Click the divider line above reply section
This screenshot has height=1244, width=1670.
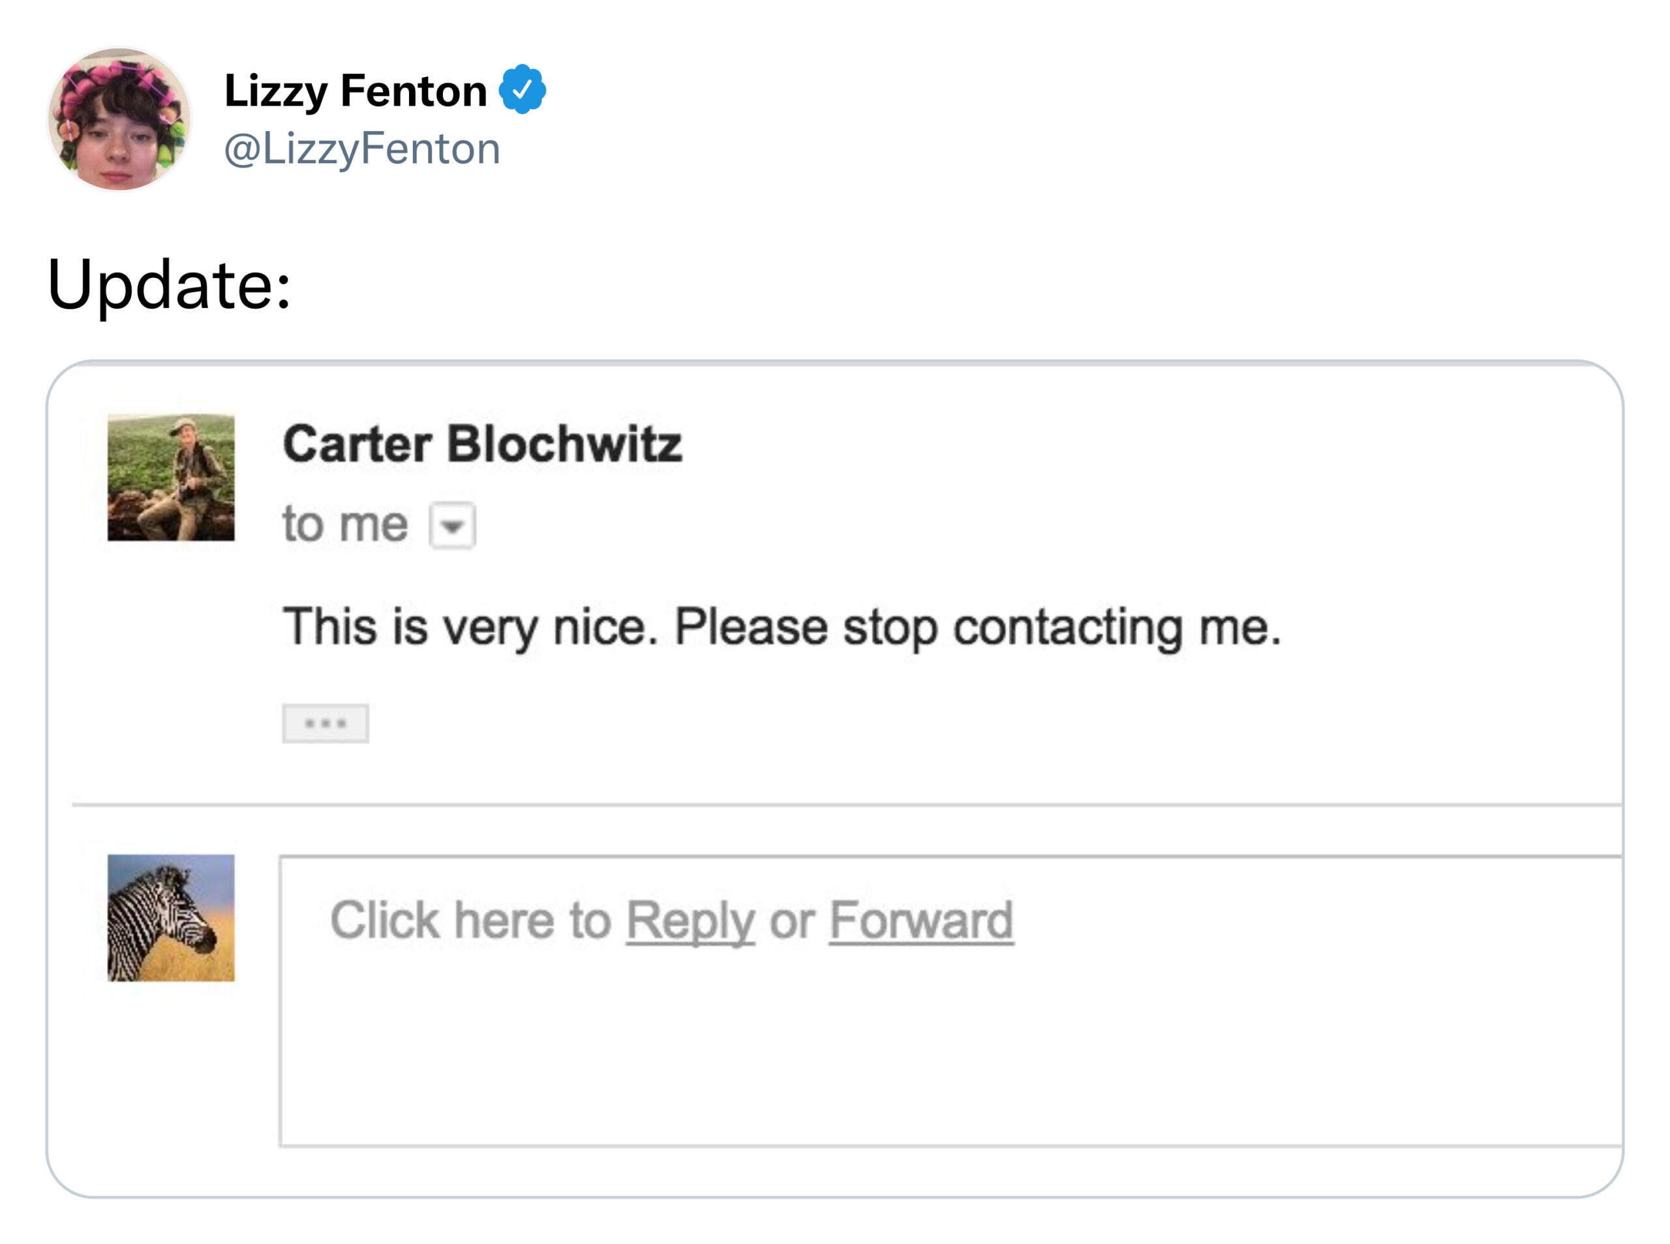coord(846,805)
